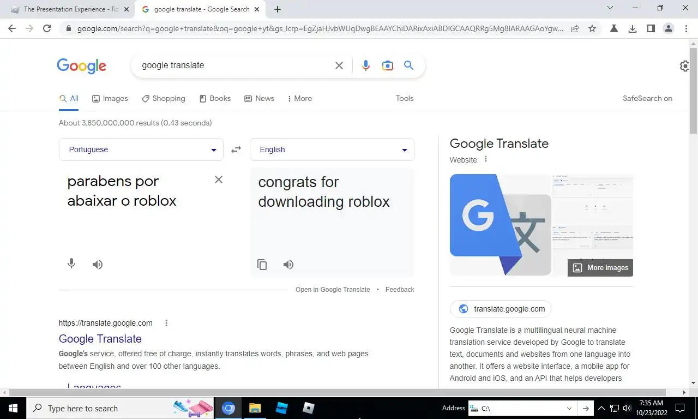Submit search with magnifying glass icon

[x=408, y=65]
